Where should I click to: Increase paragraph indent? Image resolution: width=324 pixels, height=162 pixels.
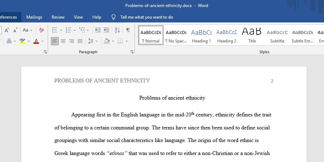point(106,30)
